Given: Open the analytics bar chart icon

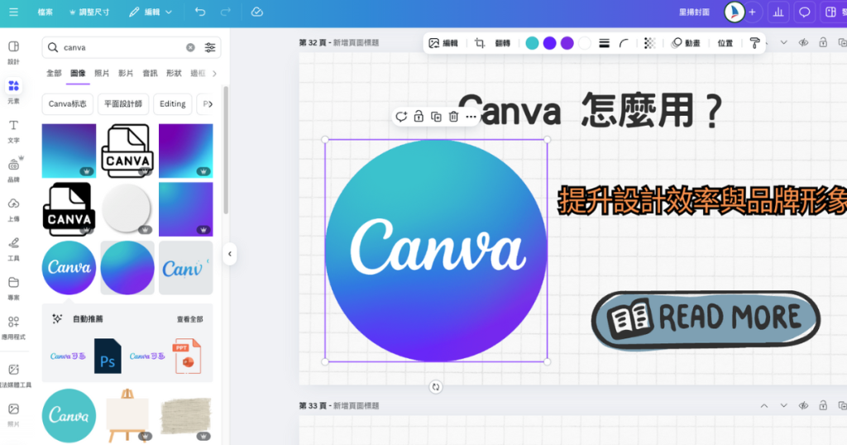Looking at the screenshot, I should point(778,12).
